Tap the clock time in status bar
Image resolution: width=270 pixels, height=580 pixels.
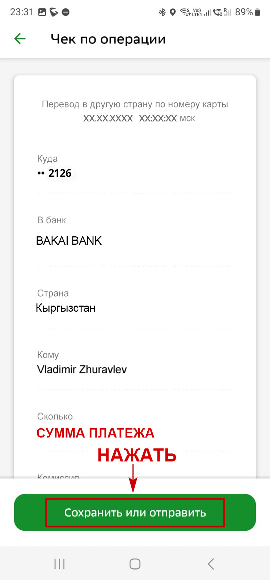(x=22, y=12)
